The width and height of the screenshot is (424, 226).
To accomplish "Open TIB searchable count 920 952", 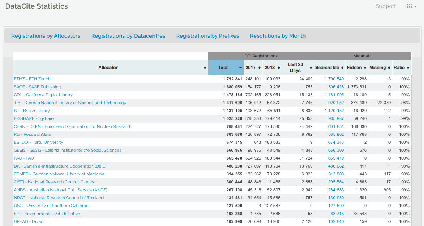I will (x=336, y=103).
